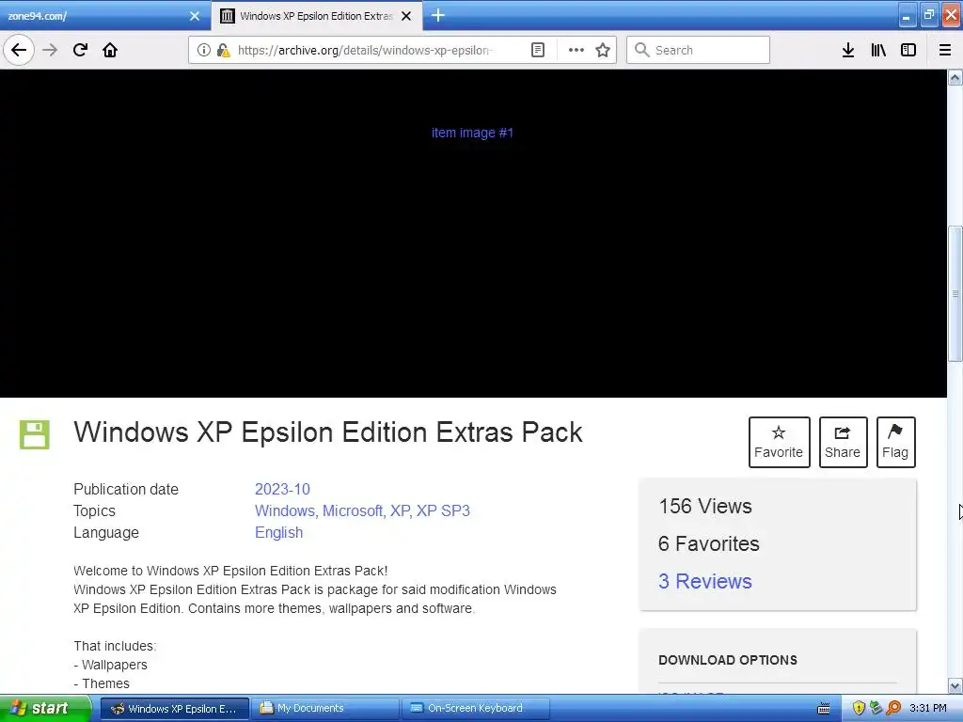The image size is (963, 722).
Task: Bookmark this page with the star
Action: tap(603, 50)
